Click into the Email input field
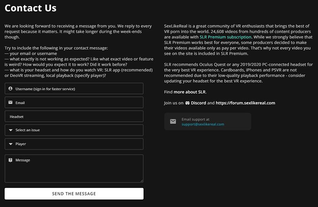The image size is (318, 207). (74, 103)
